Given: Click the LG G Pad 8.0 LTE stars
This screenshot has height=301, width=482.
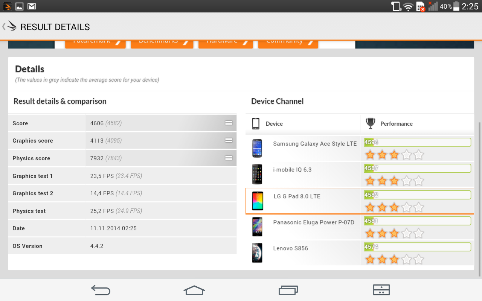Looking at the screenshot, I should click(x=394, y=207).
